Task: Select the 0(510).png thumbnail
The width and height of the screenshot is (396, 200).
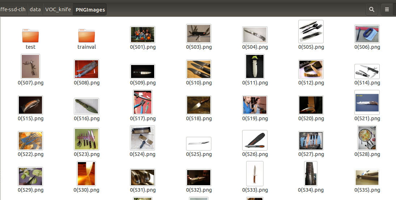Action: 198,69
